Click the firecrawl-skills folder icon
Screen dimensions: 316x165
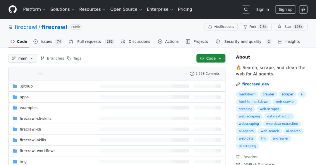coord(15,140)
